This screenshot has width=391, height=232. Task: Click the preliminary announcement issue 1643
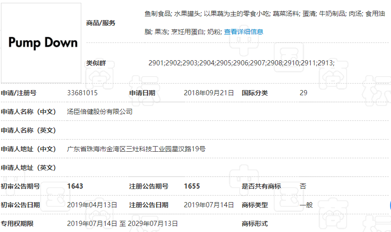(75, 186)
